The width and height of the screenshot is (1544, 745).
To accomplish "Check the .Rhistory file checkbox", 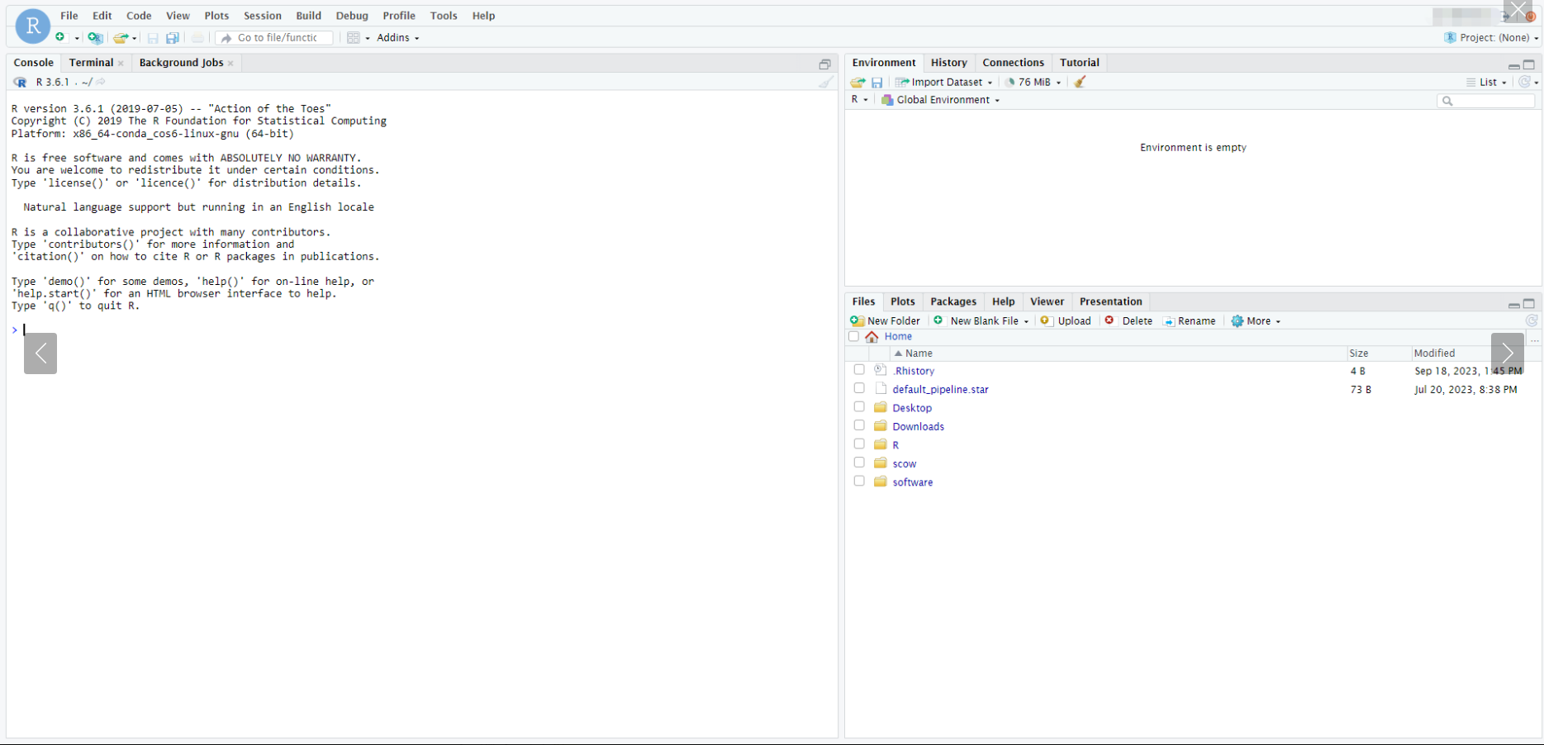I will point(859,370).
